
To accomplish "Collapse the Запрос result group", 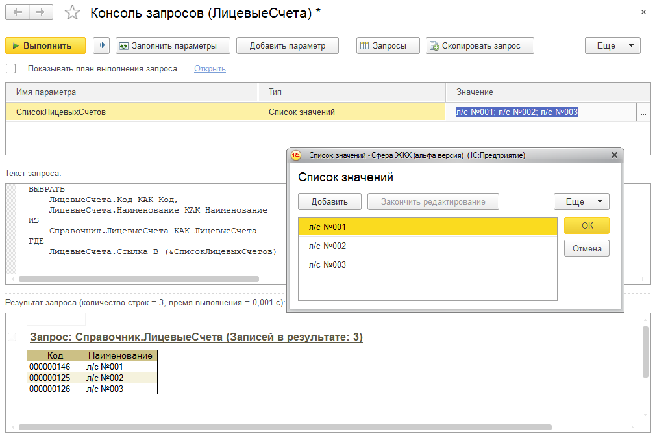I will (12, 337).
